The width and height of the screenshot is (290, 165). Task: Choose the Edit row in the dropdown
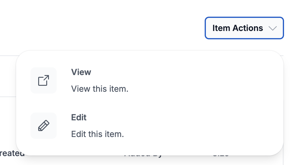[149, 126]
